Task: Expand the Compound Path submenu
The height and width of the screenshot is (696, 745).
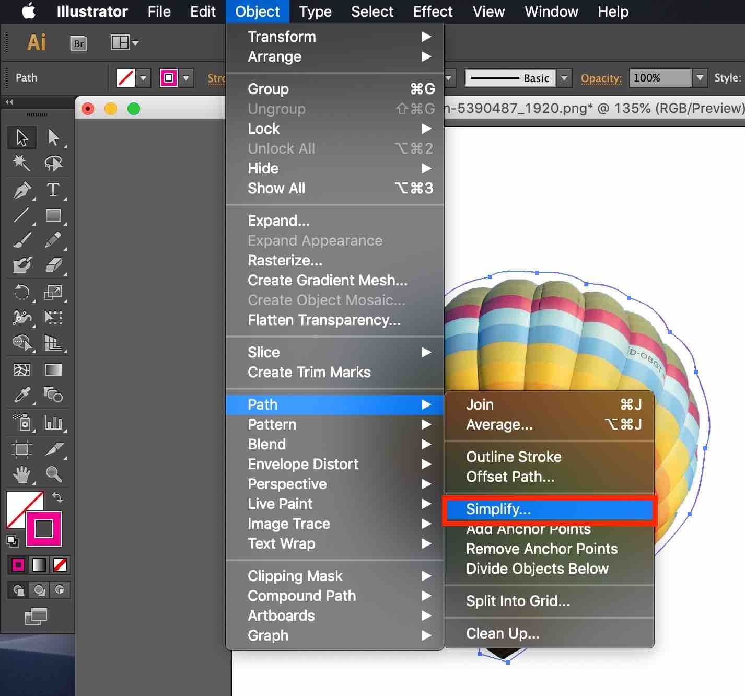Action: tap(335, 596)
